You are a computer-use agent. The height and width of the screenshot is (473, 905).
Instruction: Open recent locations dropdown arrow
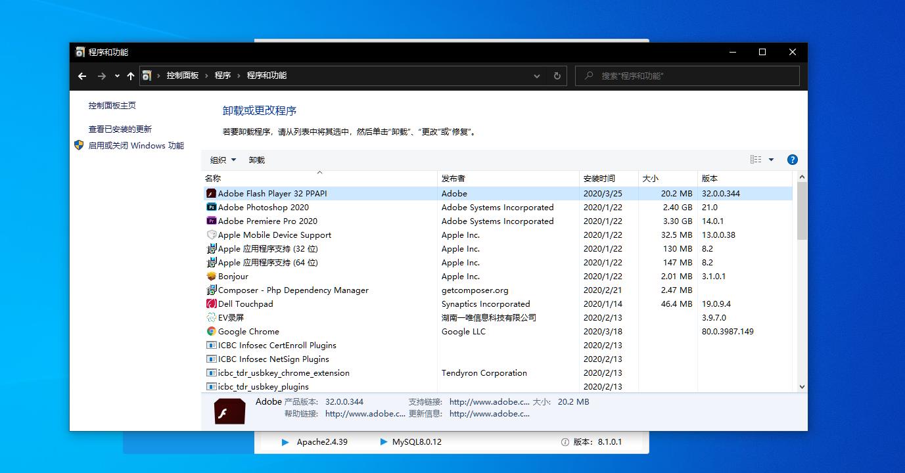[117, 76]
